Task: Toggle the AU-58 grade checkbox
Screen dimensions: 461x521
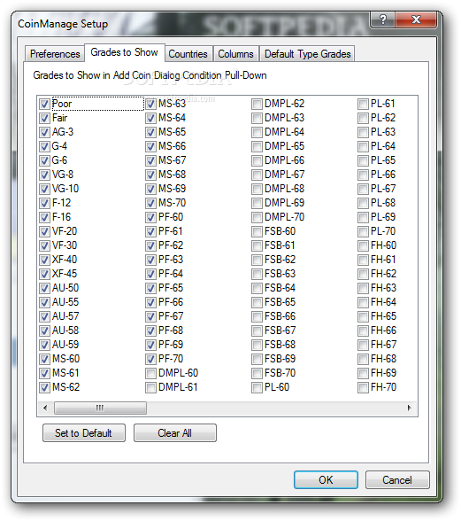Action: 44,330
